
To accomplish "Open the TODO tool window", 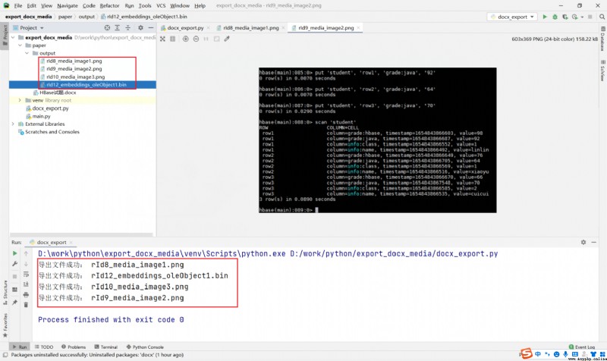I will pos(44,347).
